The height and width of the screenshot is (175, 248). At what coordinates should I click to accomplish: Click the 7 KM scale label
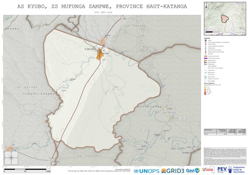tap(48, 171)
